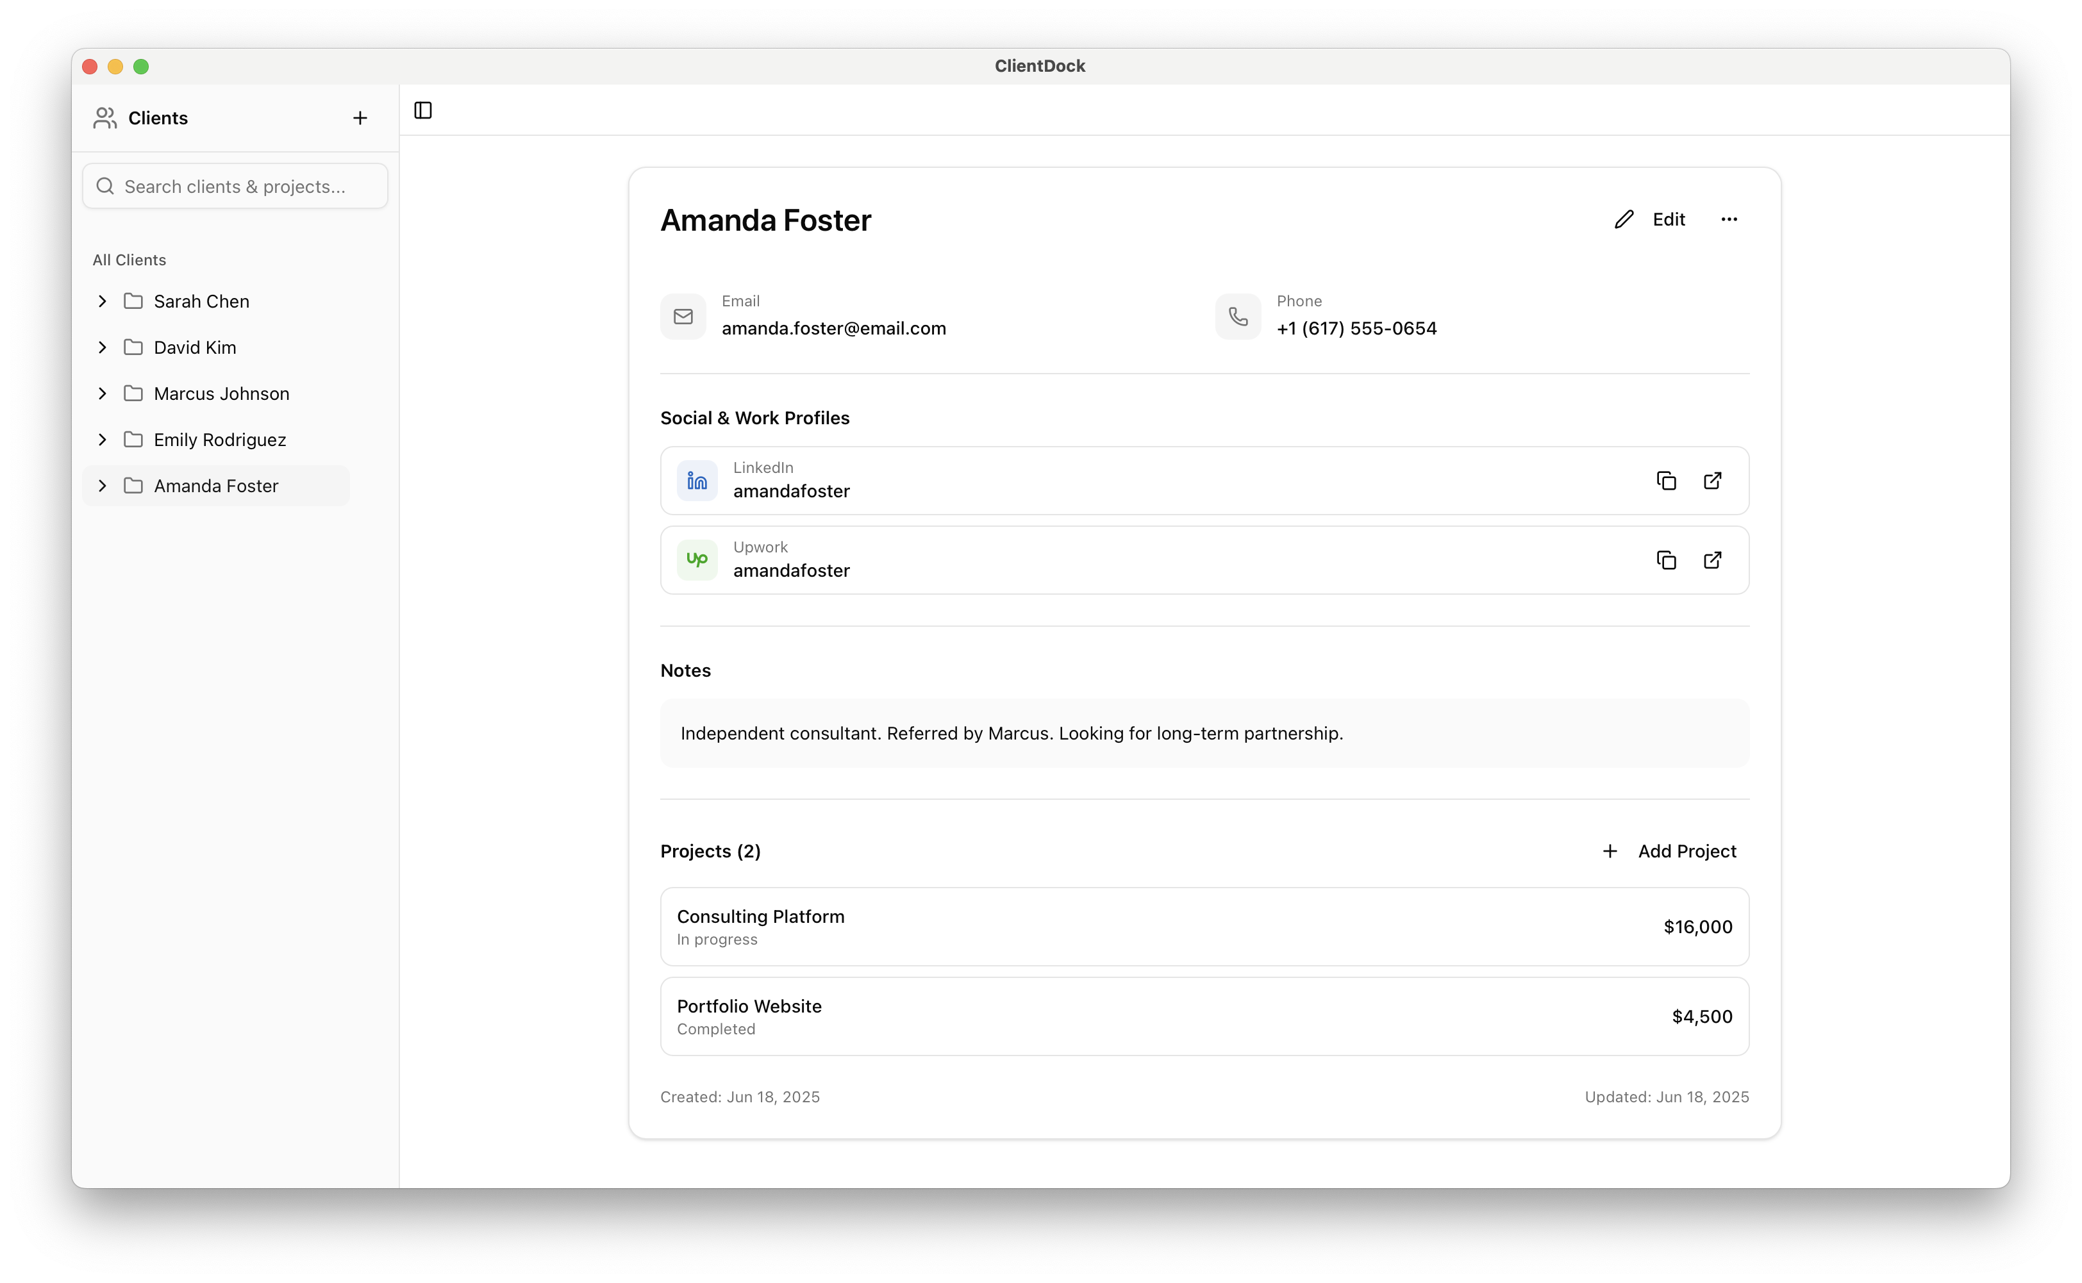Click the search clients field
2082x1283 pixels.
pos(234,186)
